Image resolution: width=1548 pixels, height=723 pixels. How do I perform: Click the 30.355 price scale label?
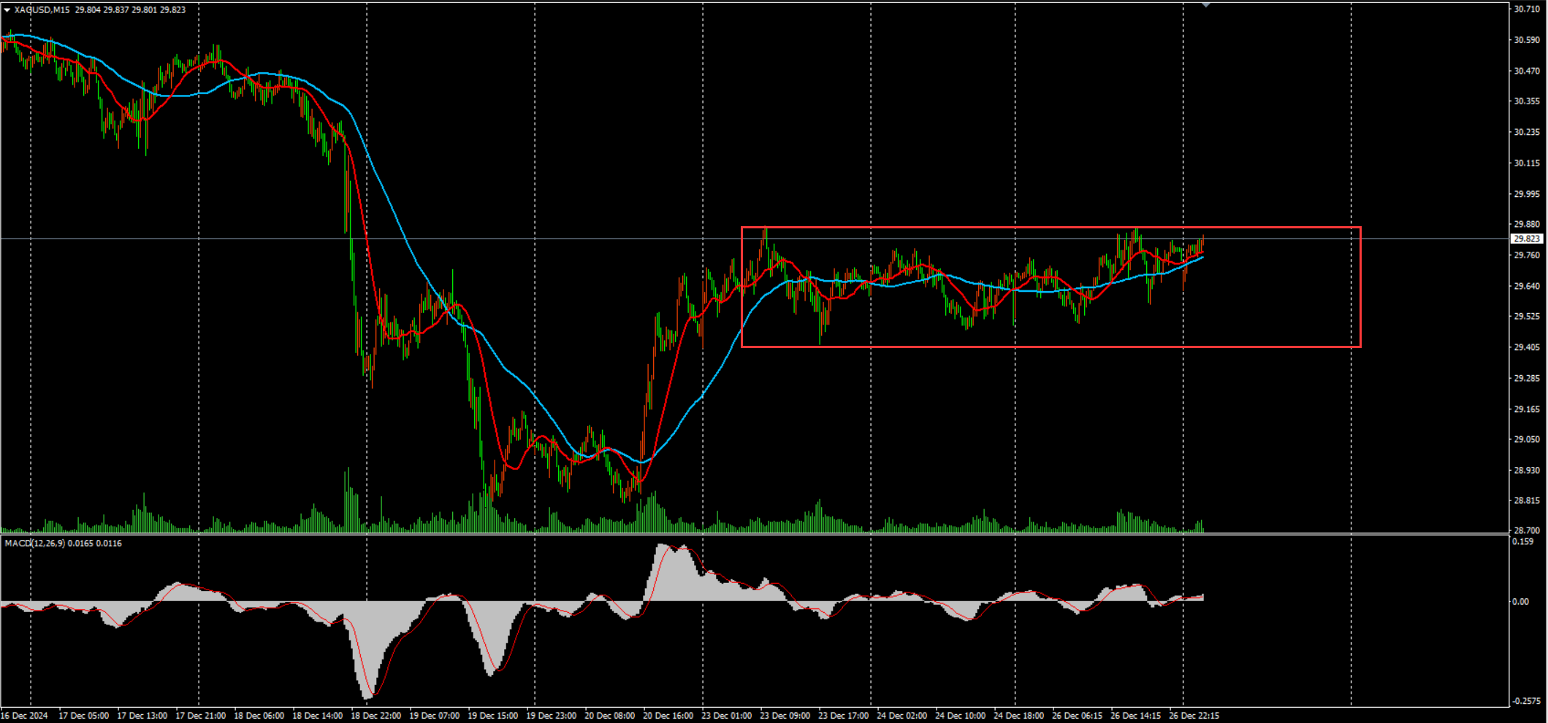point(1525,101)
